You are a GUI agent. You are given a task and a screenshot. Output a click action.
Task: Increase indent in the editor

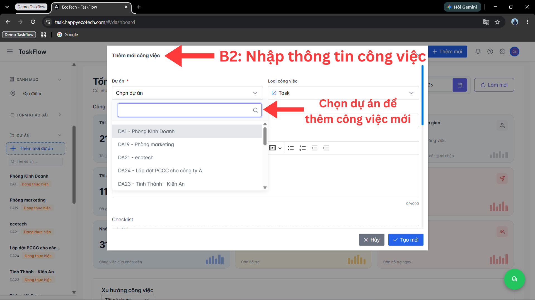pyautogui.click(x=326, y=148)
